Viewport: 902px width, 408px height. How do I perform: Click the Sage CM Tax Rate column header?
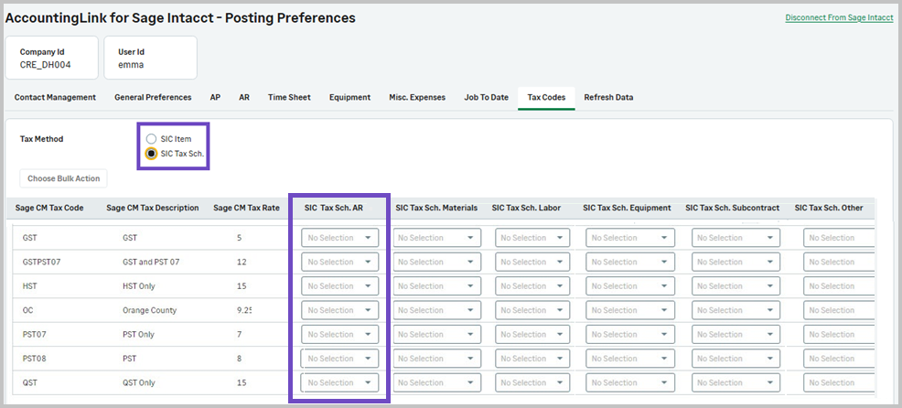click(246, 208)
